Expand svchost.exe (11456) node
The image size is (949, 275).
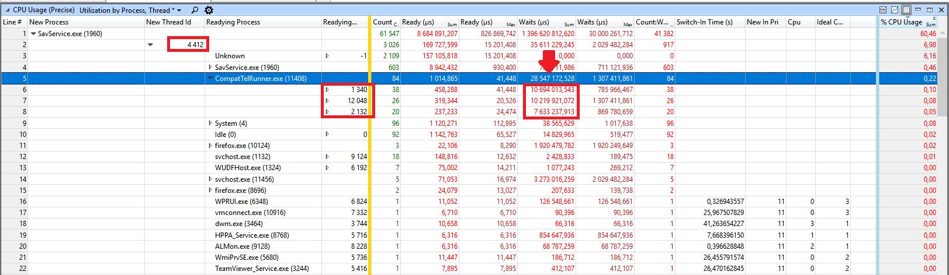210,179
